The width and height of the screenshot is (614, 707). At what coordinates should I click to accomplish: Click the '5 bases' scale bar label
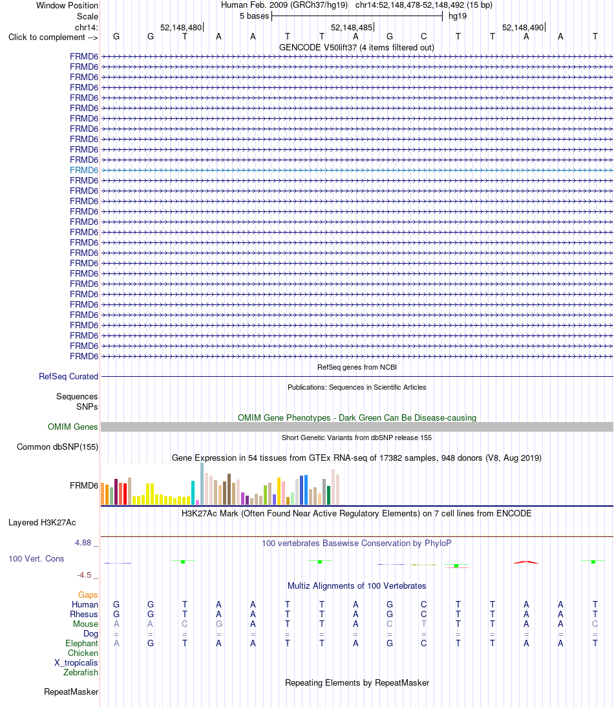(x=254, y=16)
